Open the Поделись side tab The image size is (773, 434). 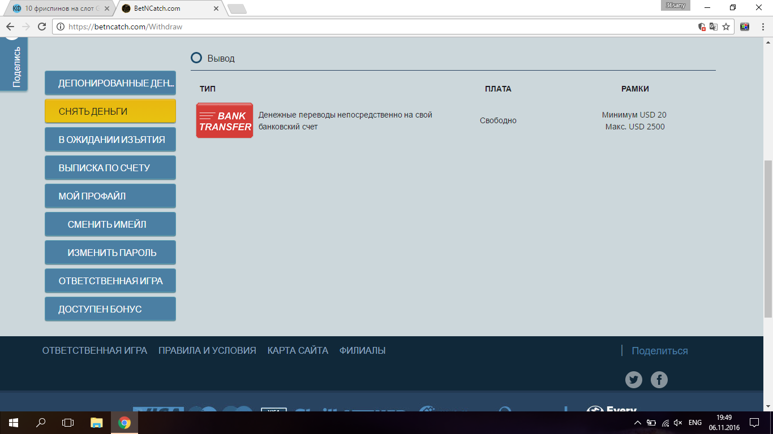tap(14, 63)
